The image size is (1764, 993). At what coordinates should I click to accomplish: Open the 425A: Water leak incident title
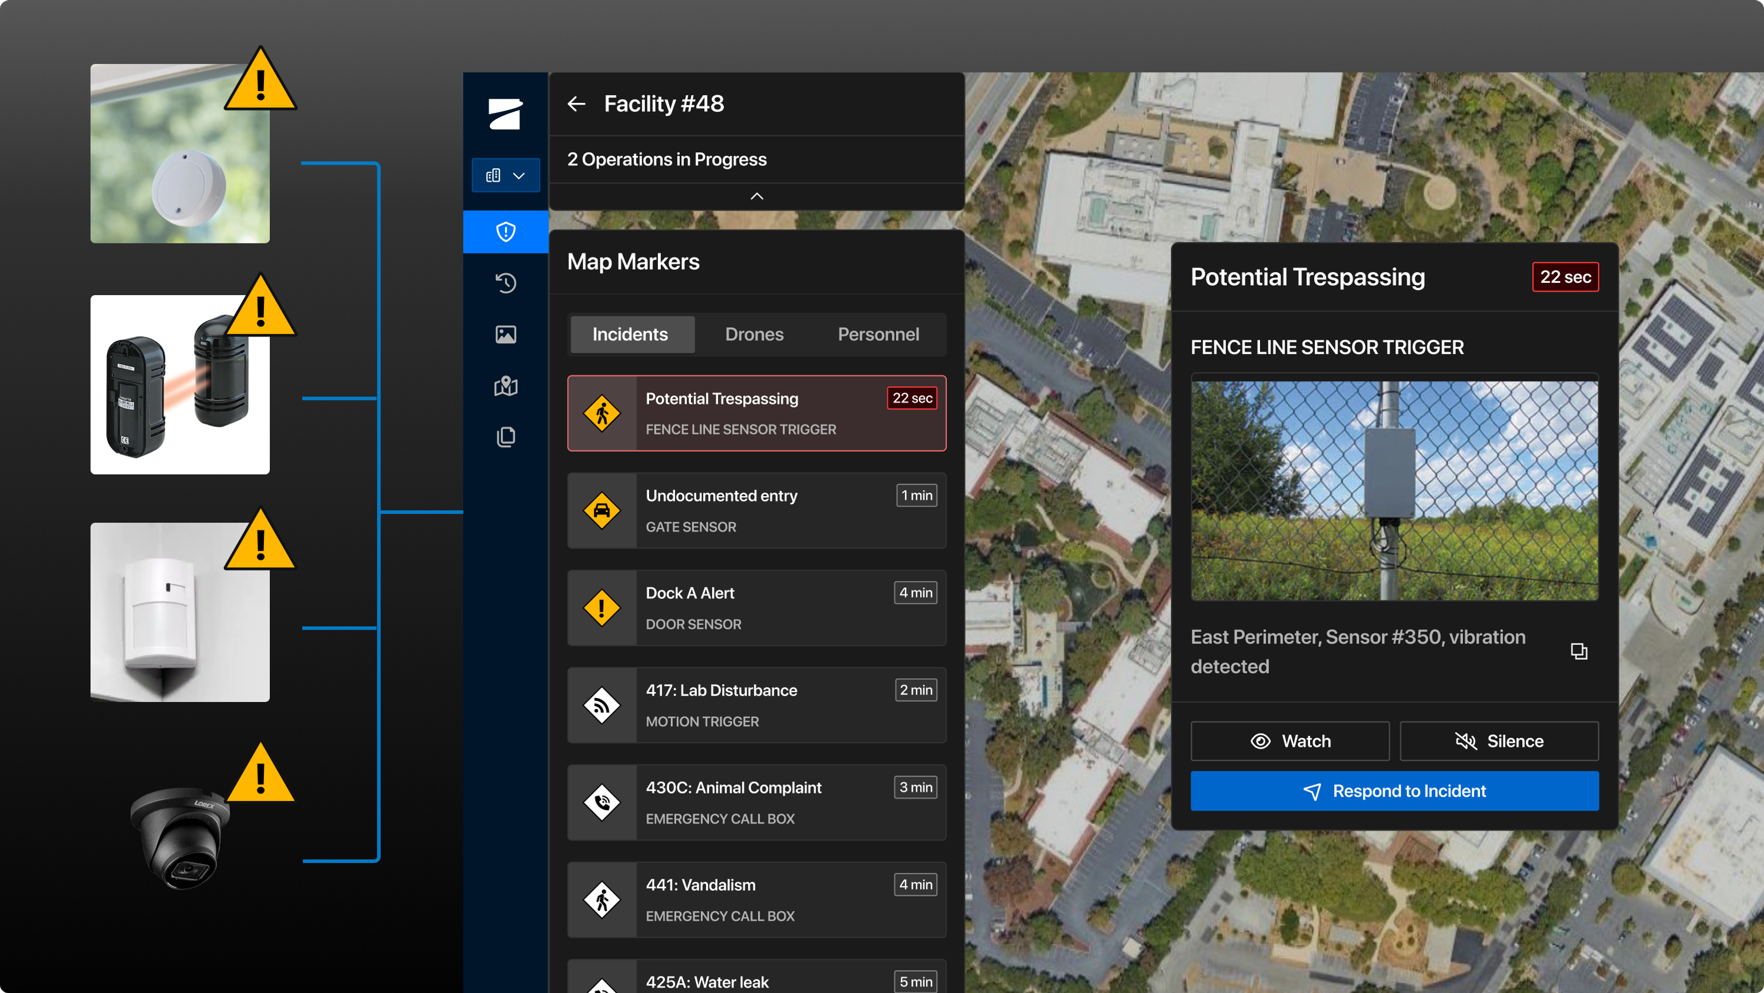coord(707,982)
